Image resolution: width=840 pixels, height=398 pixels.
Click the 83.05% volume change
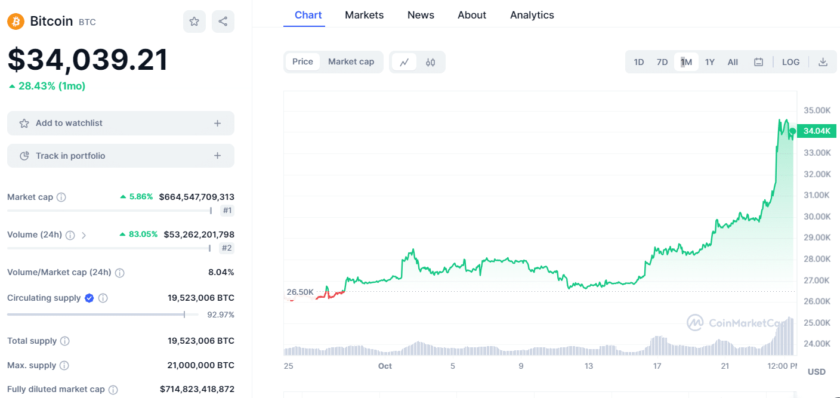pos(138,235)
